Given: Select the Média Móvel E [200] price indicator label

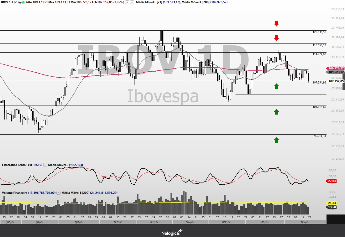Looking at the screenshot, I should point(196,2).
